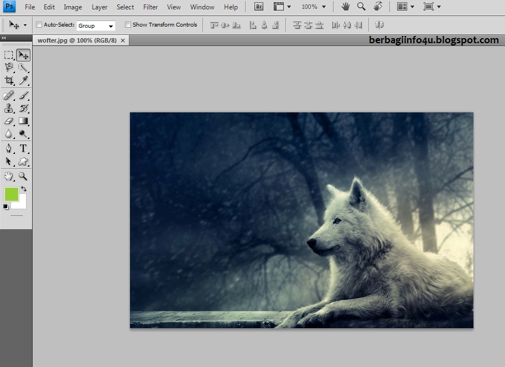
Task: Select the Horizontal Type tool
Action: click(x=23, y=148)
